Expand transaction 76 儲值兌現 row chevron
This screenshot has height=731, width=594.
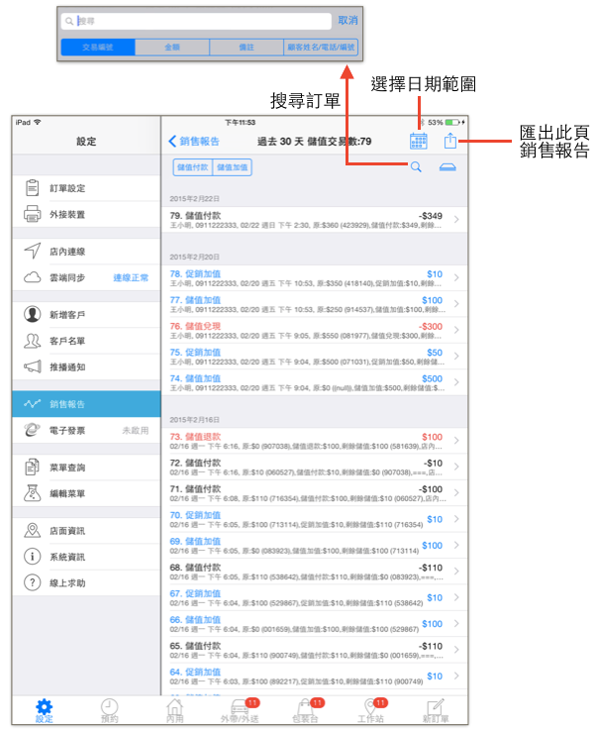point(456,330)
